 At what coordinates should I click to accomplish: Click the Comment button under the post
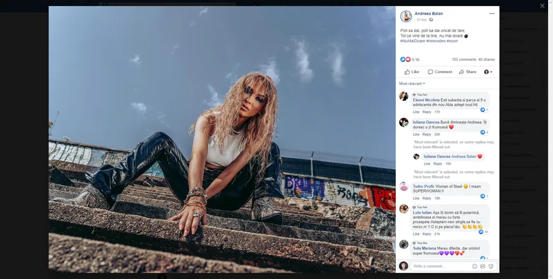click(440, 72)
